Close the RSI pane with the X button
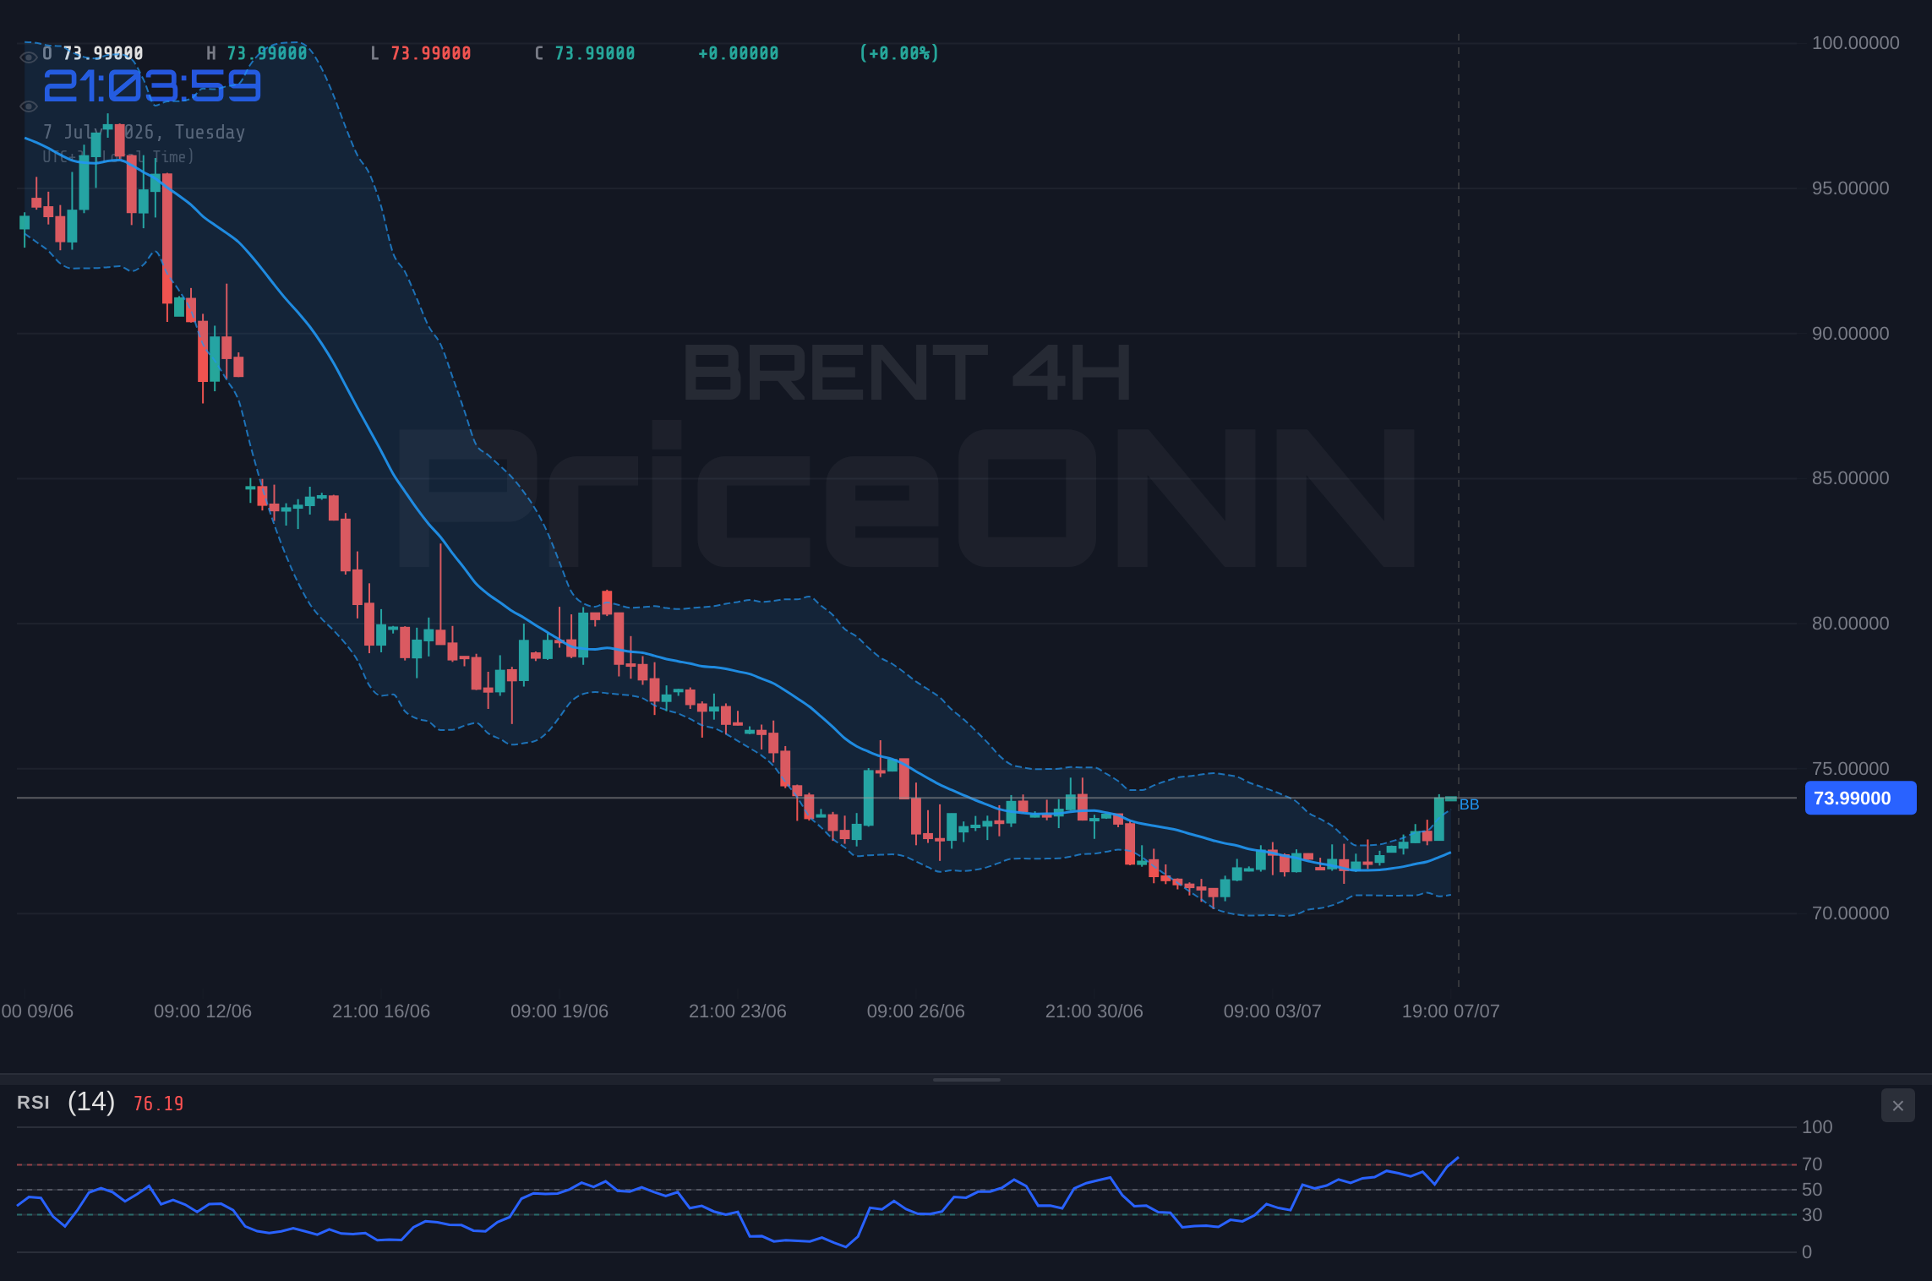Image resolution: width=1932 pixels, height=1281 pixels. pos(1897,1105)
